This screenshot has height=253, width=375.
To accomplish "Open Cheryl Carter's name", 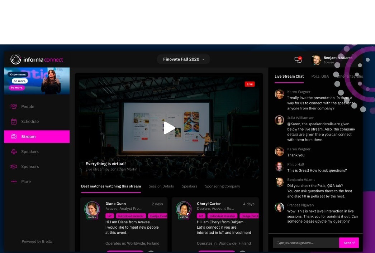I will (x=209, y=204).
